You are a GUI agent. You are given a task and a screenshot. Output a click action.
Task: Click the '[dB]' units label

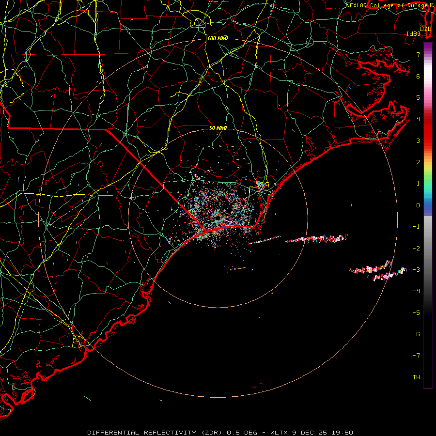click(414, 33)
